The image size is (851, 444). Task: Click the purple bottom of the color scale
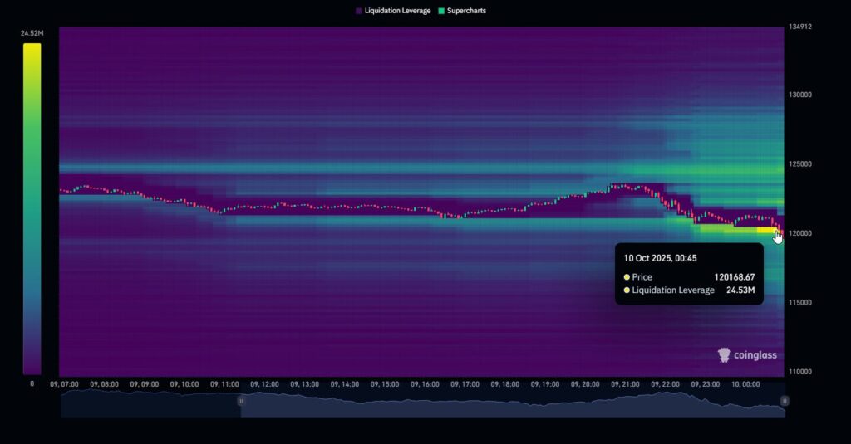32,365
